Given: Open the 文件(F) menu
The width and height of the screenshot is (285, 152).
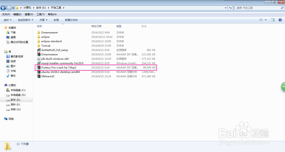Looking at the screenshot, I should (6, 14).
